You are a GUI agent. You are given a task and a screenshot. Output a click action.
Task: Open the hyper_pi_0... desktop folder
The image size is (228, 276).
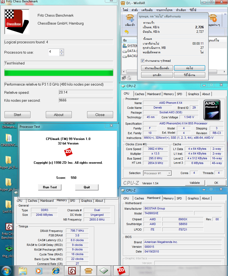(x=8, y=162)
